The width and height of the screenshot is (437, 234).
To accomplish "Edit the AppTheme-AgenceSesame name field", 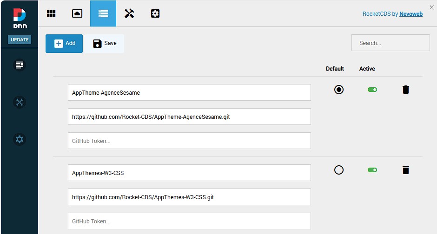I will (x=189, y=92).
